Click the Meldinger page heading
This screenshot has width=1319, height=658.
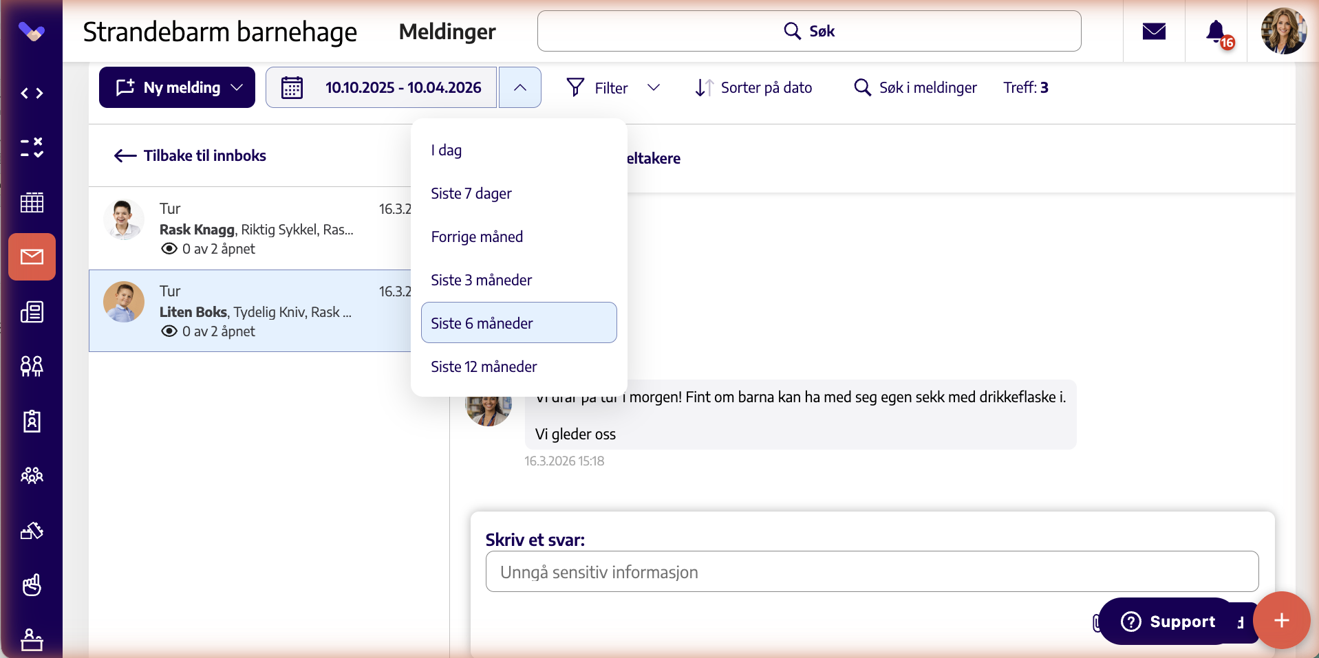point(447,32)
